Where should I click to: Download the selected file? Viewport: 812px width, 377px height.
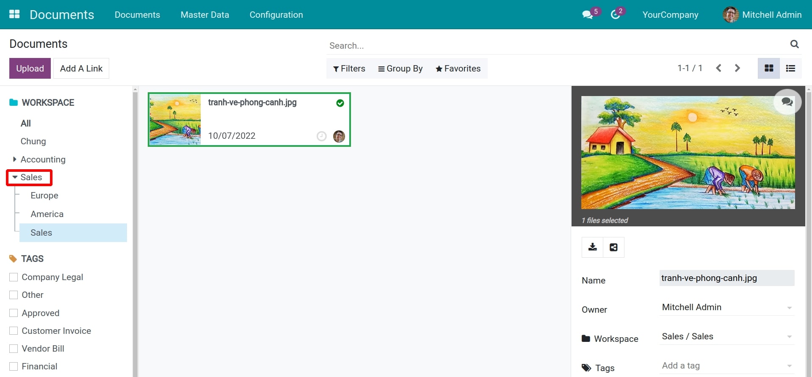pos(592,247)
